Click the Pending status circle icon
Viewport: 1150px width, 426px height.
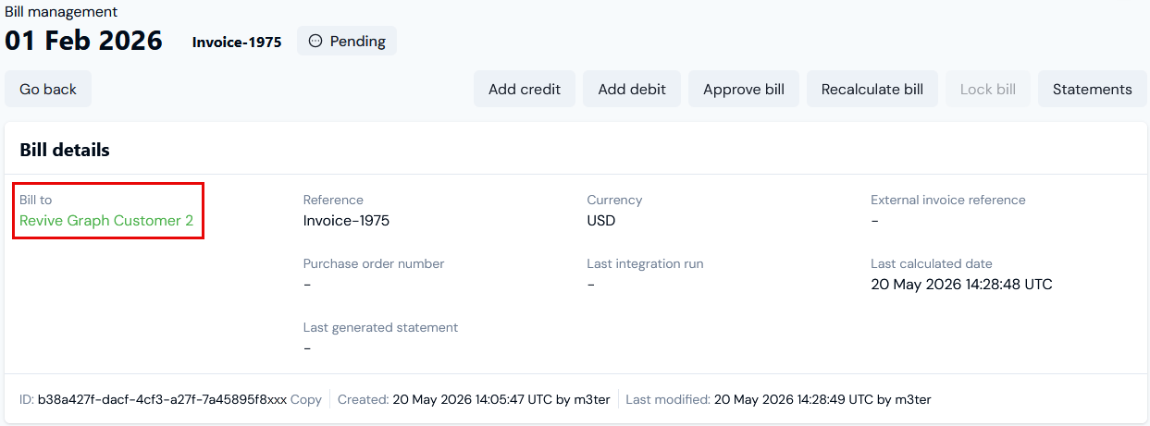315,41
